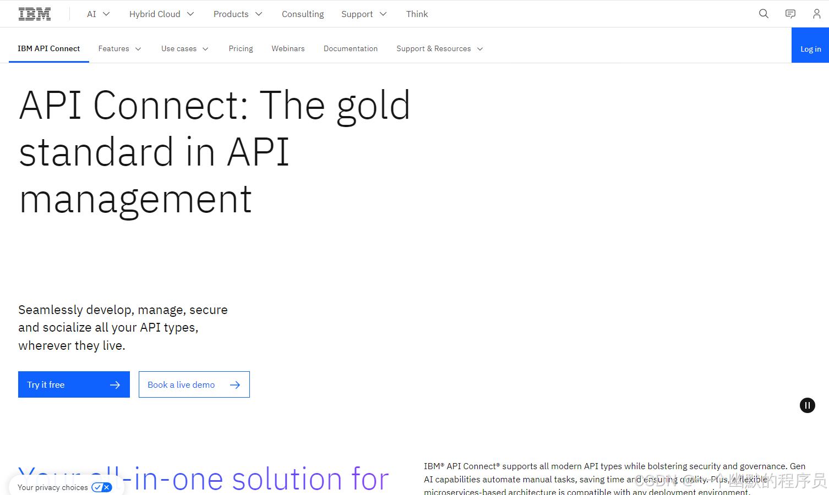This screenshot has width=829, height=495.
Task: Expand the Features dropdown chevron
Action: tap(138, 49)
